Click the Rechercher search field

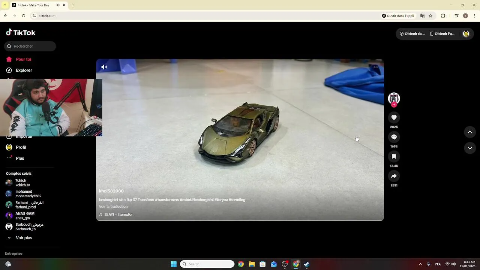point(30,46)
